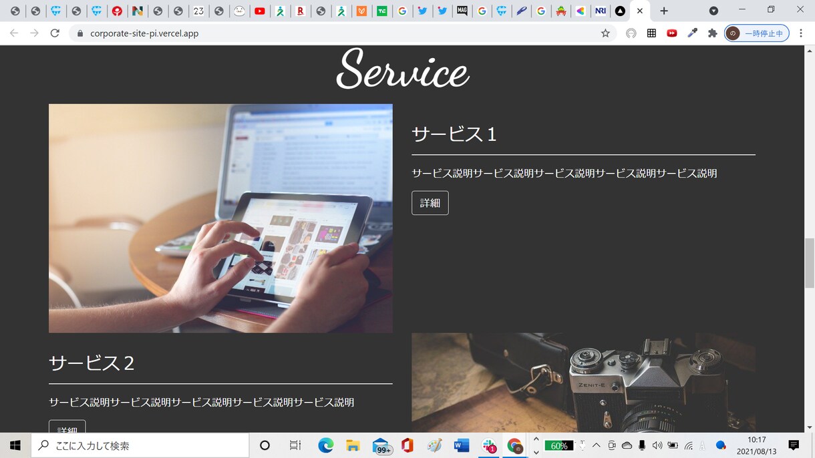Viewport: 815px width, 458px height.
Task: Click the microphone tray icon
Action: pos(642,445)
